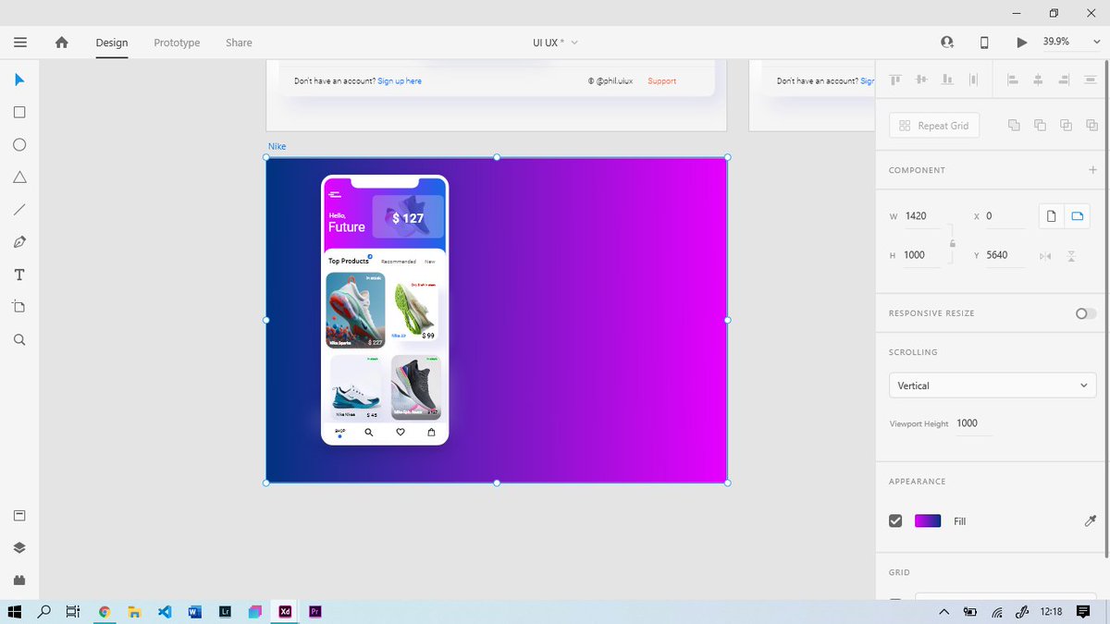This screenshot has height=624, width=1110.
Task: Open the Plugins panel icon
Action: (x=19, y=580)
